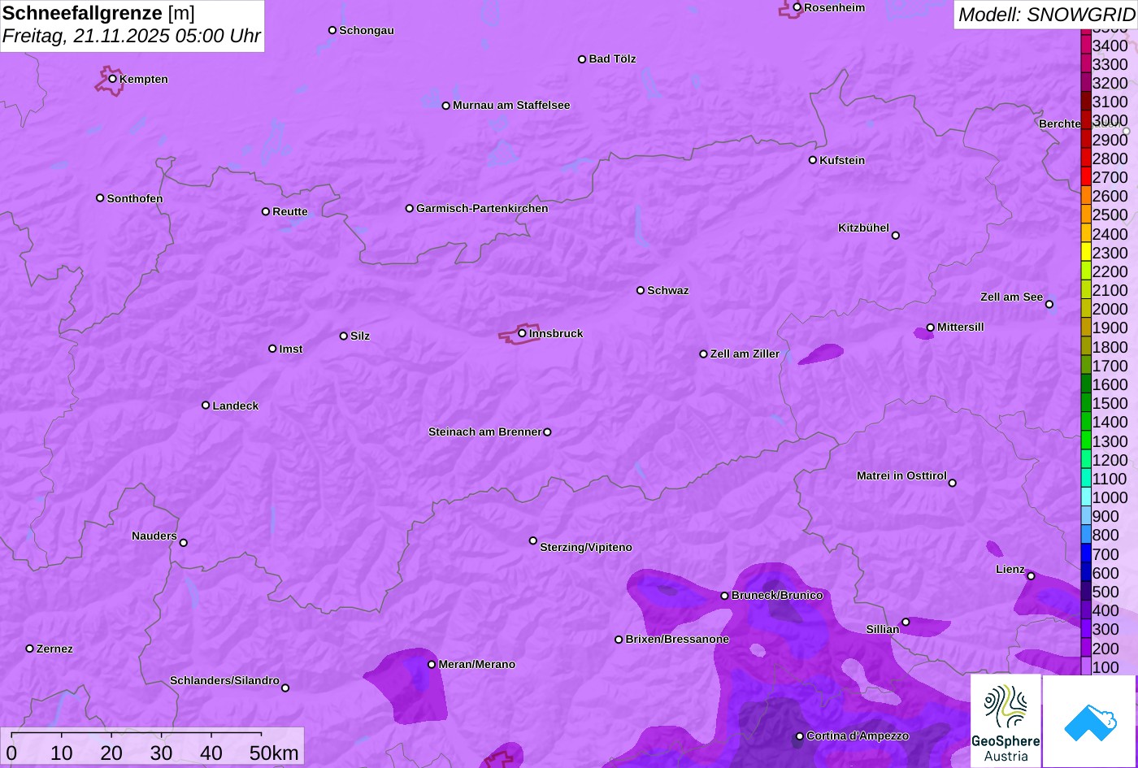Click the Silz marker dot
The image size is (1138, 768).
click(x=344, y=336)
